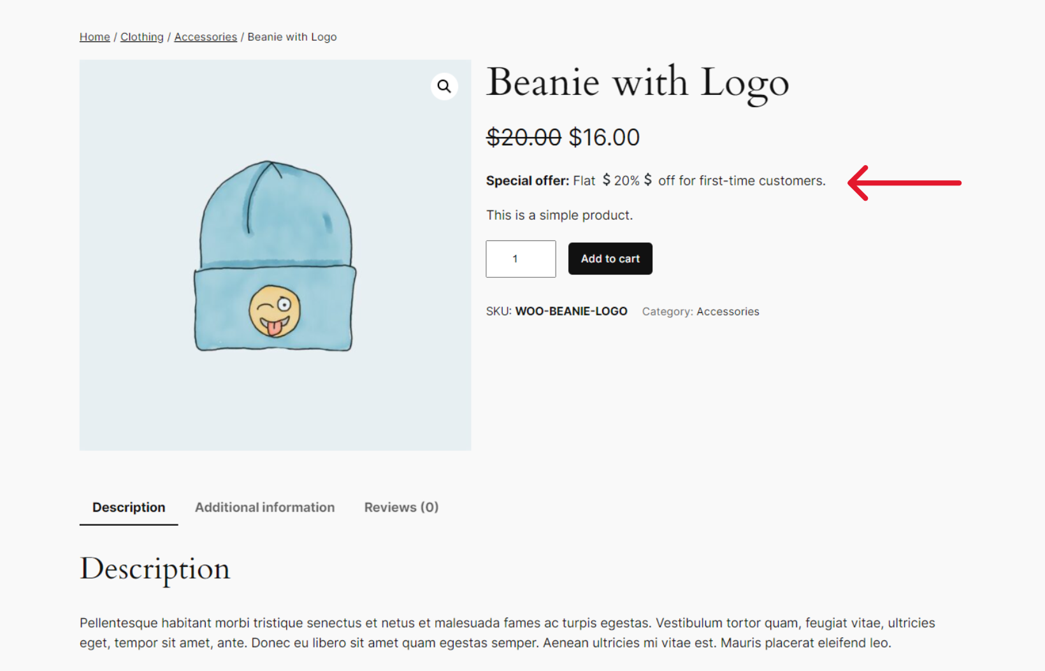Navigate to Home via breadcrumb
Viewport: 1045px width, 671px height.
tap(94, 36)
